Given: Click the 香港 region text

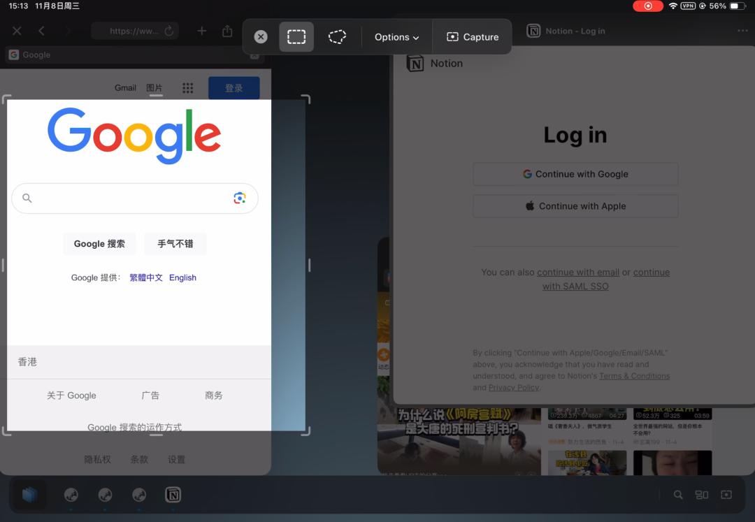Looking at the screenshot, I should [27, 362].
